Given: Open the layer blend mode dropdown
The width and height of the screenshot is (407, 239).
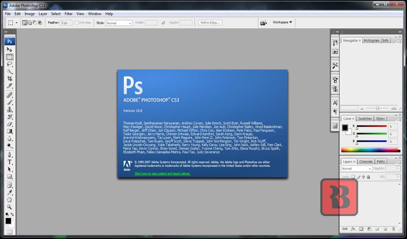Looking at the screenshot, I should point(356,168).
